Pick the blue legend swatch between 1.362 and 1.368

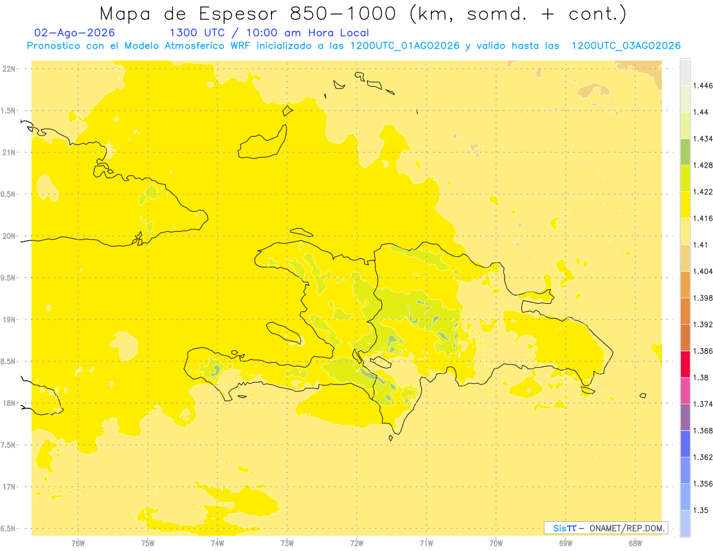click(685, 443)
